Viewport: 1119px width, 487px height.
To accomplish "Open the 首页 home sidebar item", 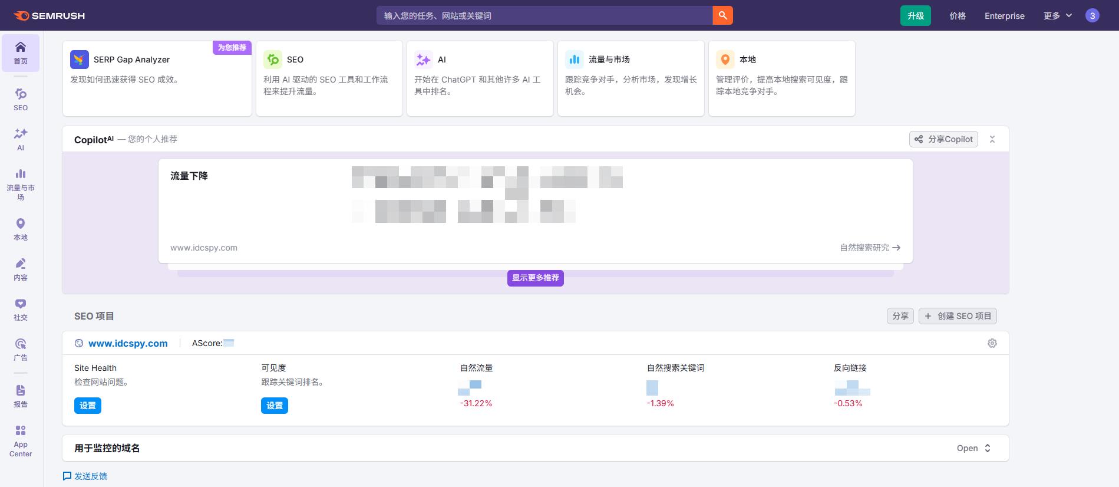I will pyautogui.click(x=21, y=52).
